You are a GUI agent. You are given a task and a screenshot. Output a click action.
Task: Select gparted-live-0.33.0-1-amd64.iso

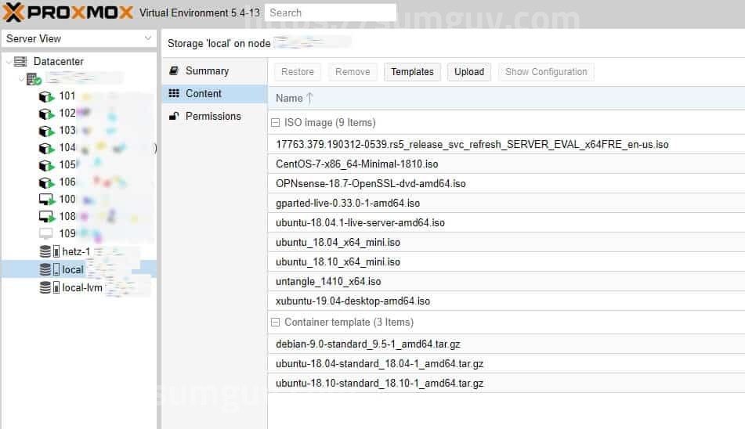pos(507,203)
